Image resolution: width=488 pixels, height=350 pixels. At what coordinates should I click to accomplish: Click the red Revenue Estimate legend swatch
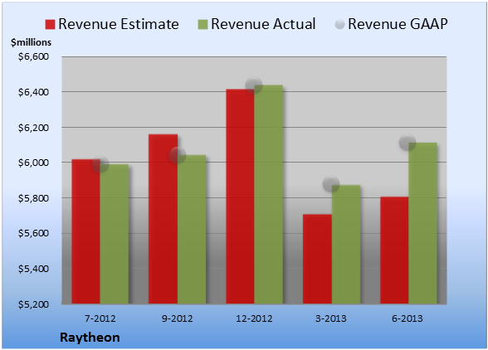[50, 24]
